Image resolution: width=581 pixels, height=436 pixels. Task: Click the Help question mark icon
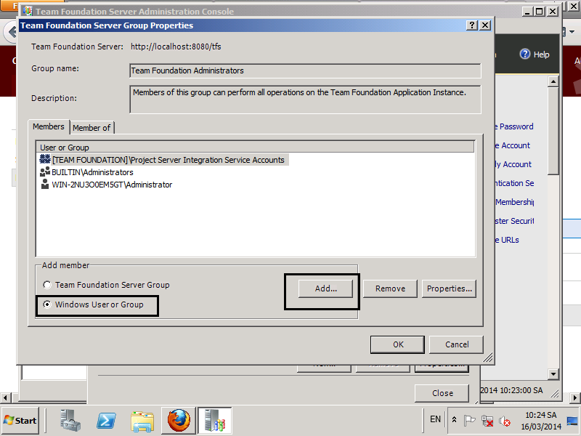point(524,54)
